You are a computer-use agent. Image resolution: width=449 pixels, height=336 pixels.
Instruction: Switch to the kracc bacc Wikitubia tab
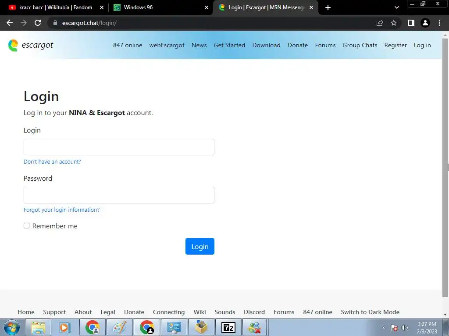[56, 7]
